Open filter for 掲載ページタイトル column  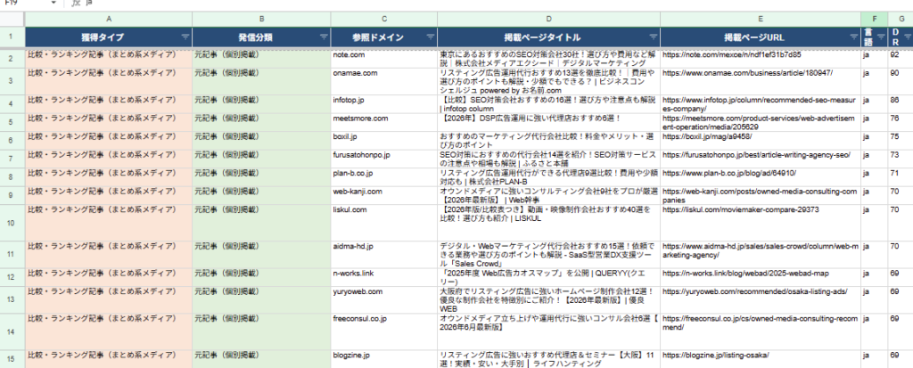click(653, 37)
